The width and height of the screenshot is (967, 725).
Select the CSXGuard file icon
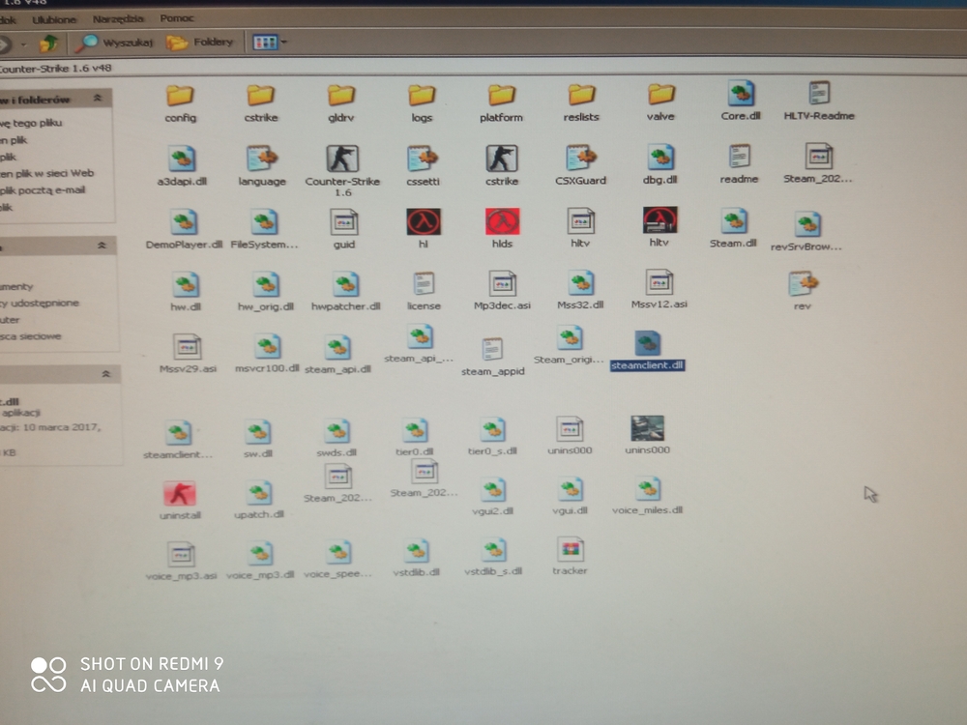[580, 158]
